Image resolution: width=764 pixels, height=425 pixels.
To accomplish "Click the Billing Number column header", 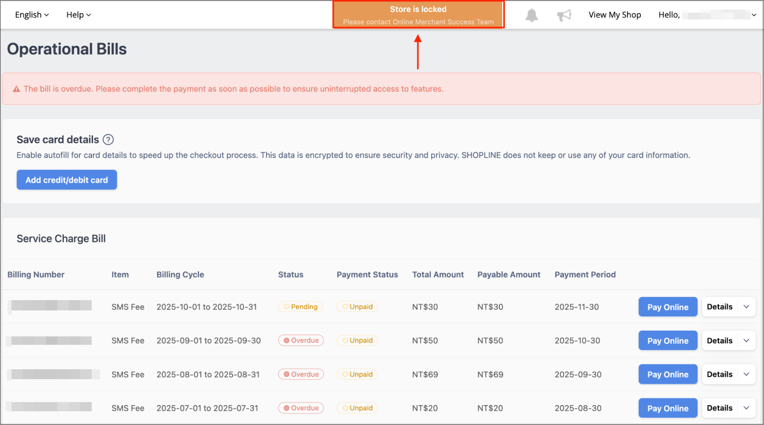I will click(36, 275).
